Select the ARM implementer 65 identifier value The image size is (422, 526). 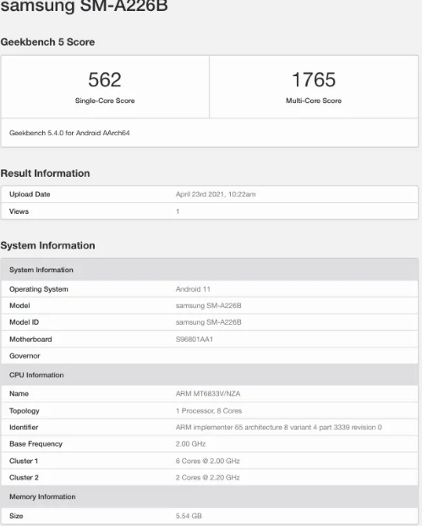(278, 427)
